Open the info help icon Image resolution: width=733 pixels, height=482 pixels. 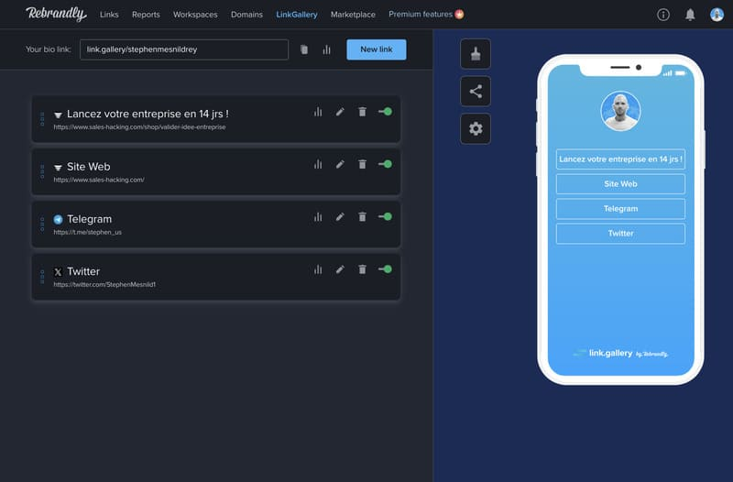click(x=662, y=15)
